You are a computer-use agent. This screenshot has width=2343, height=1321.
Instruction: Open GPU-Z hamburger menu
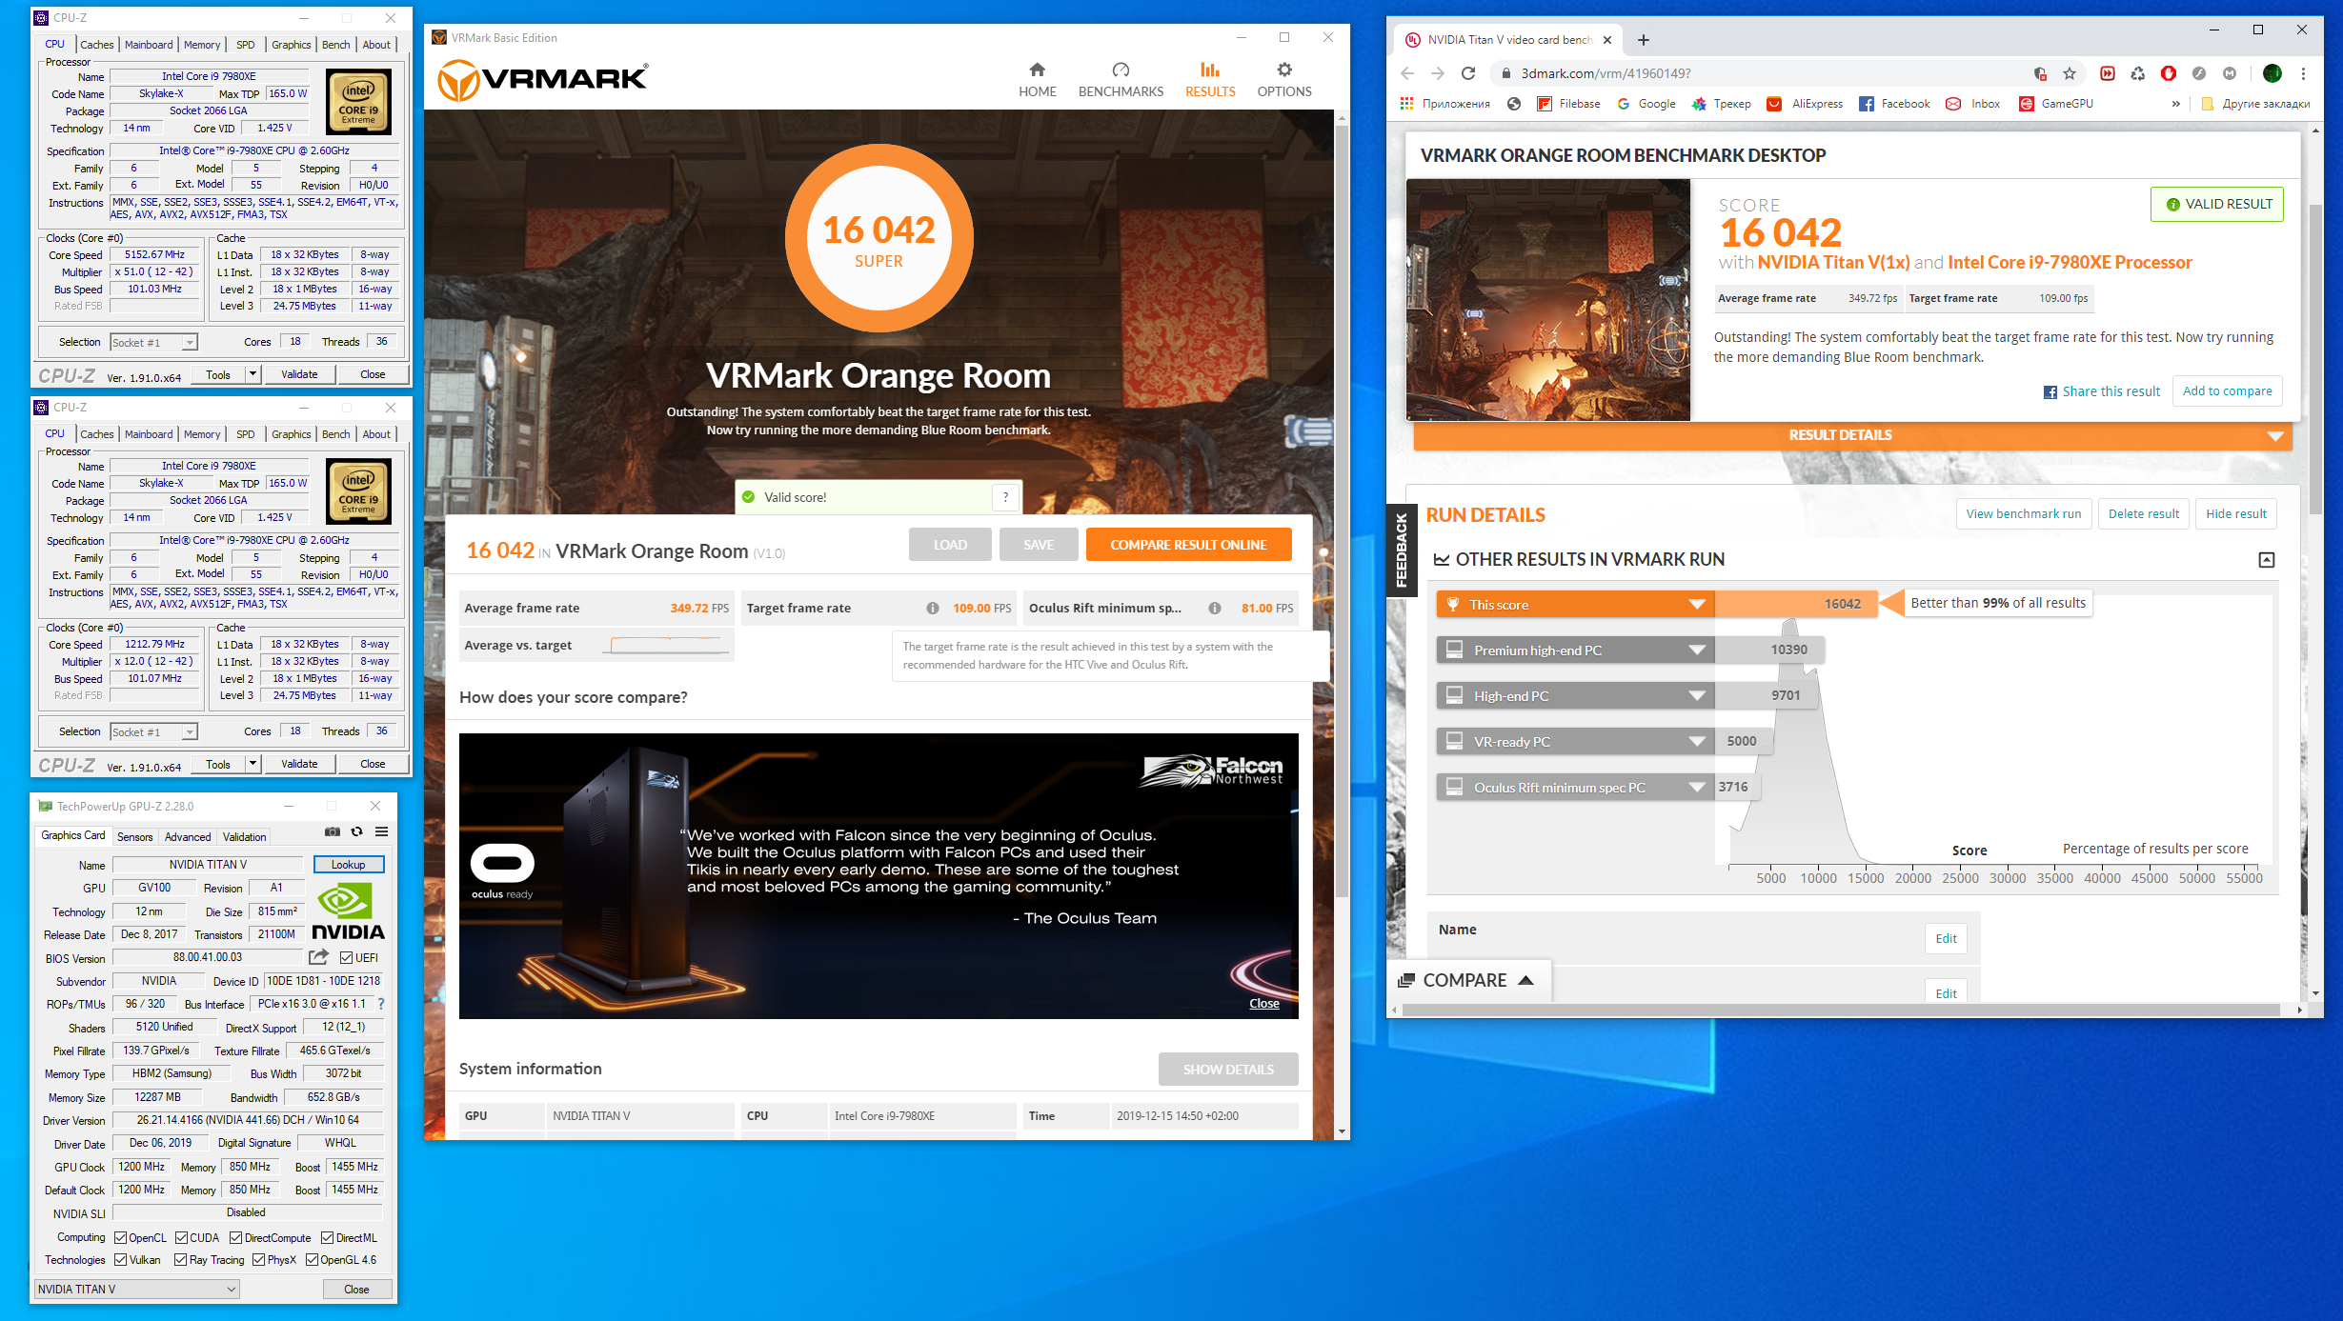tap(381, 831)
